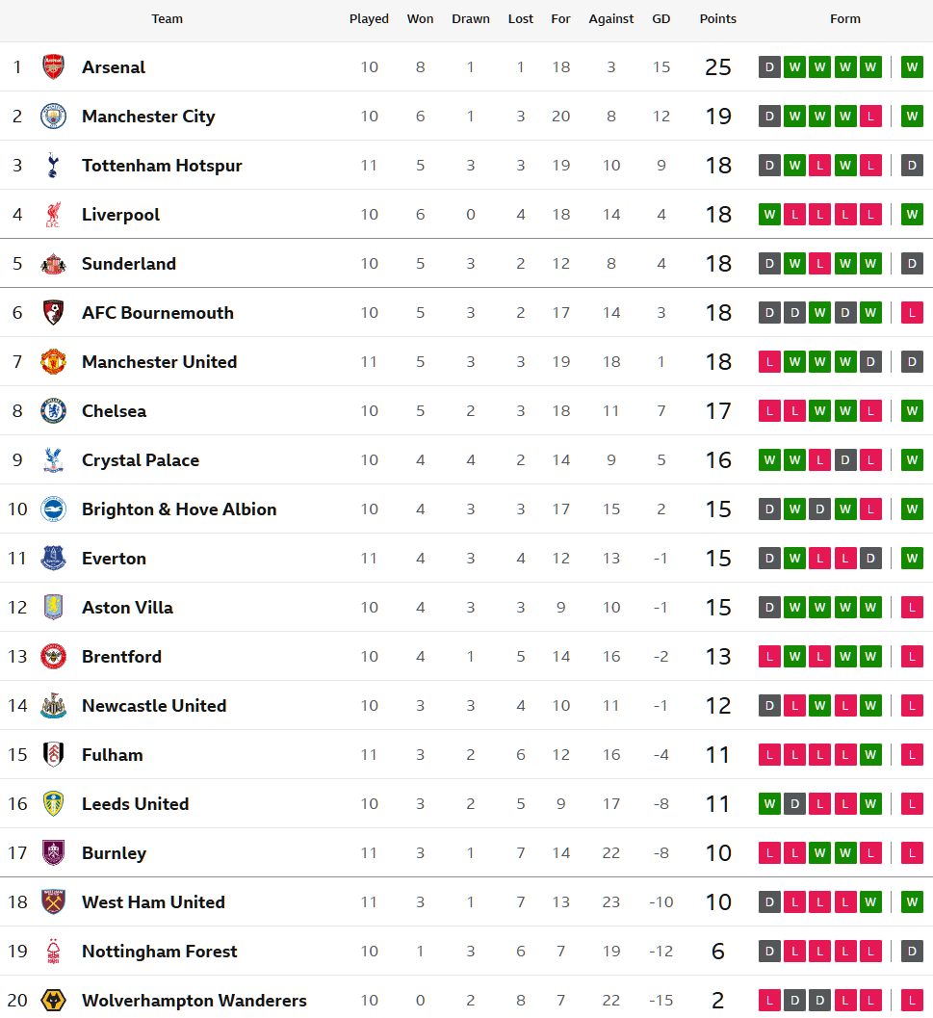Click Aston Villa's latest loss form badge
933x1018 pixels.
[912, 608]
